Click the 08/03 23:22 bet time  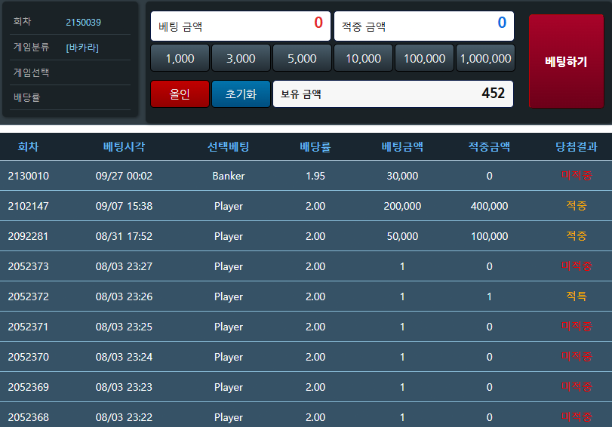pos(124,417)
